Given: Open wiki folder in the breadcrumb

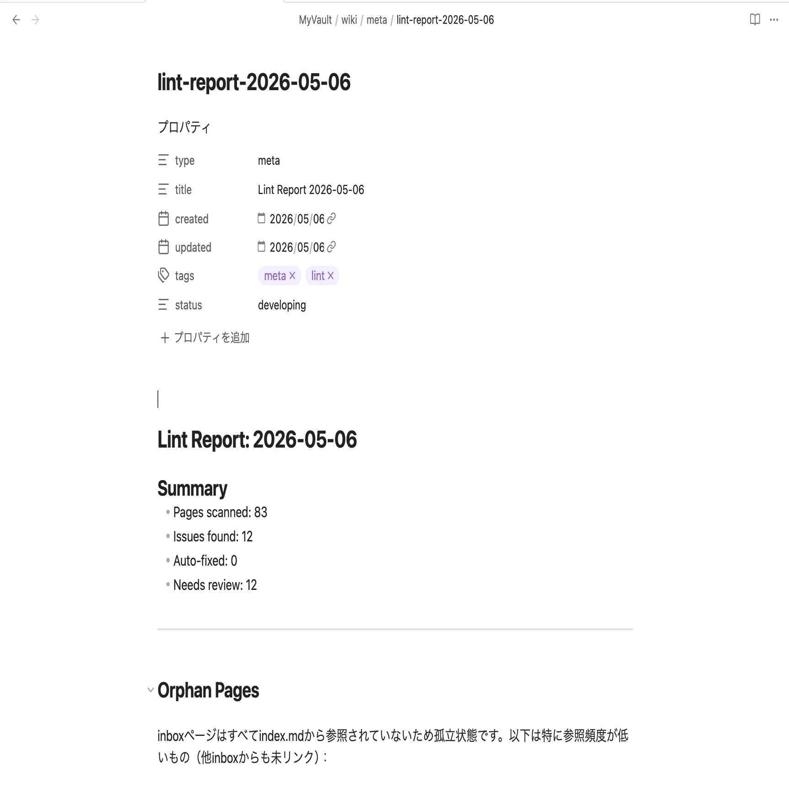Looking at the screenshot, I should click(x=349, y=20).
